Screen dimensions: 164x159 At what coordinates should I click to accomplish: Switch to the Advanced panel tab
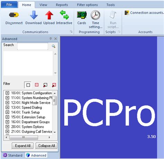point(36,155)
